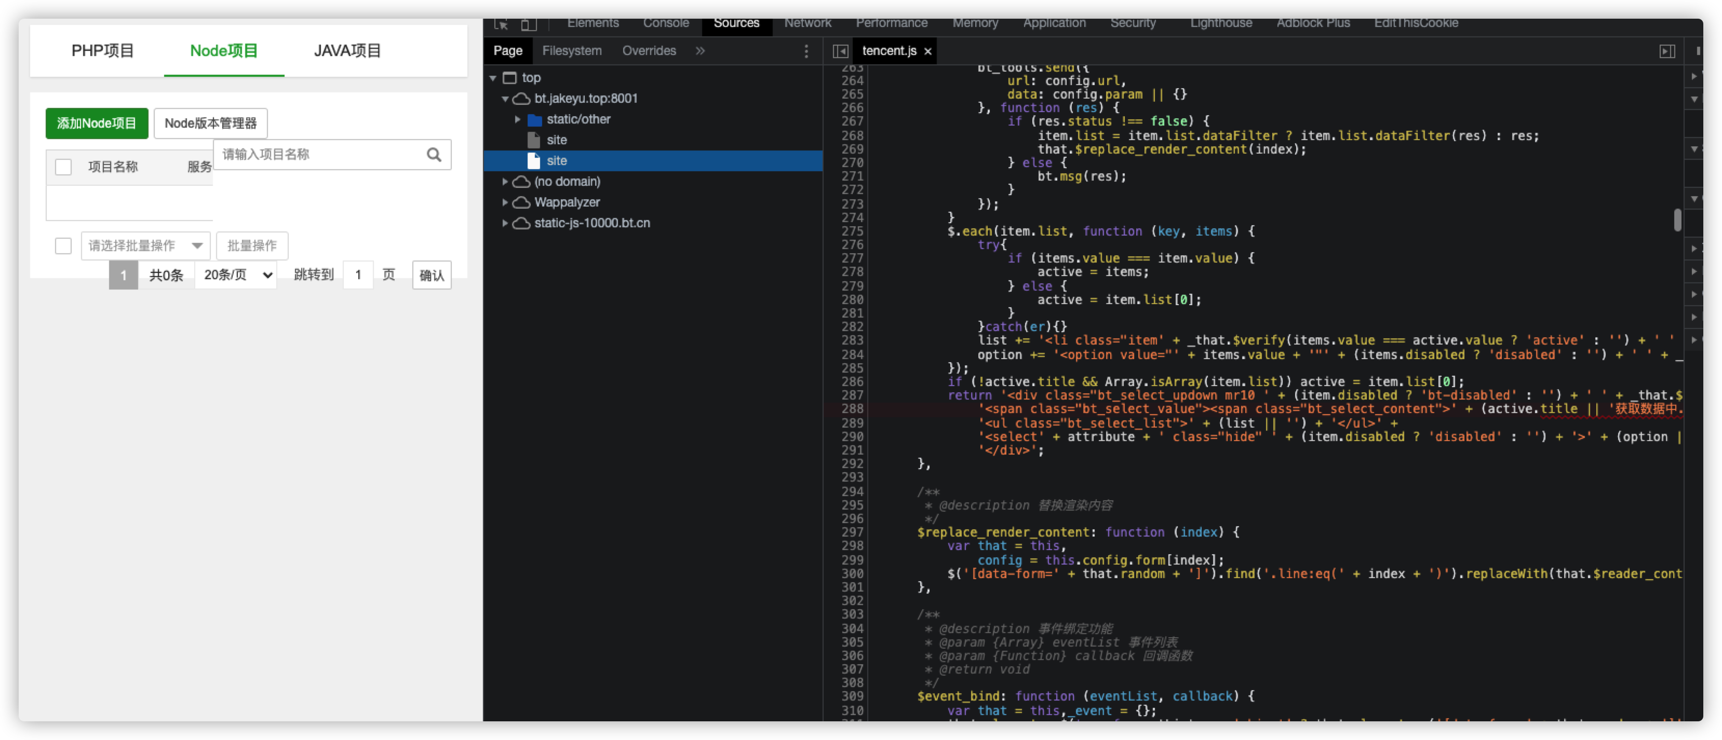The image size is (1722, 740).
Task: Click the 批量操作 button
Action: point(252,246)
